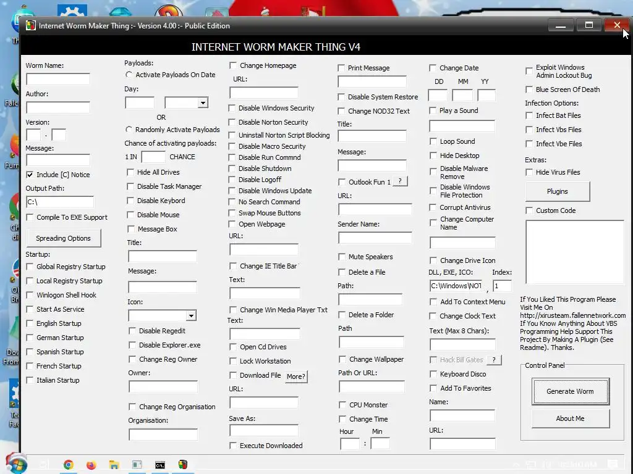The height and width of the screenshot is (474, 633).
Task: Open Chrome from the taskbar
Action: [x=68, y=465]
